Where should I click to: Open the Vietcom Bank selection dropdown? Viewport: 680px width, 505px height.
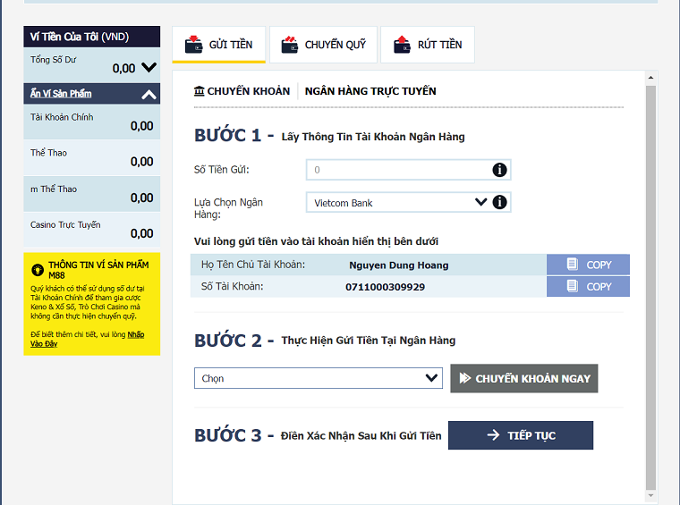tap(408, 202)
